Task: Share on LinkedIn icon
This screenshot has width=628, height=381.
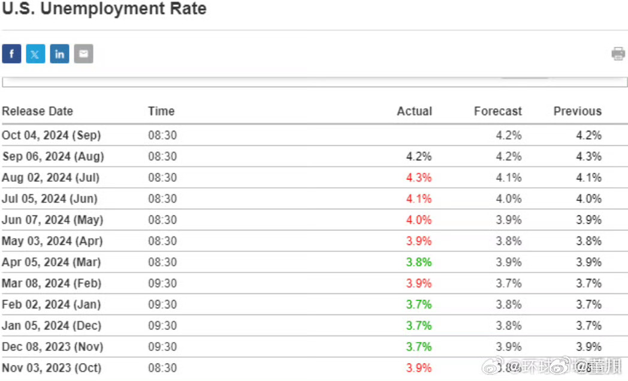Action: pos(59,54)
